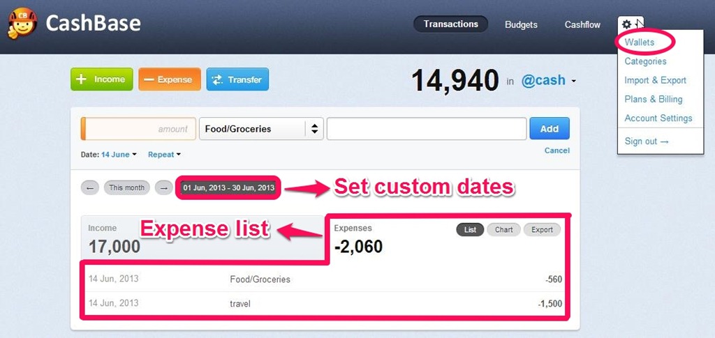Expand the 14 June date dropdown
Screen dimensions: 715x338
click(x=119, y=155)
